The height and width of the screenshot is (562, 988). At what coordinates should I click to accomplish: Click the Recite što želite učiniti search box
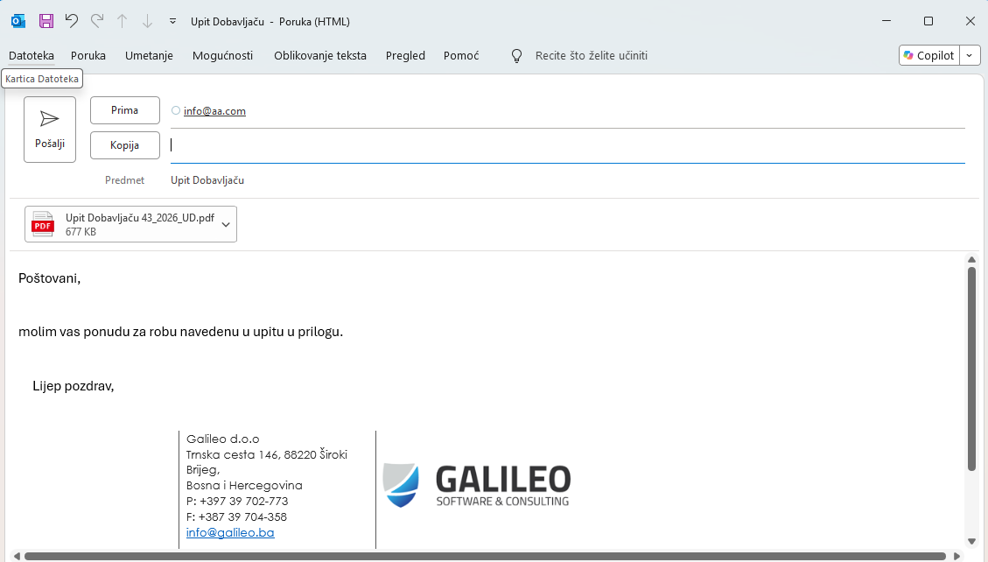[x=591, y=55]
